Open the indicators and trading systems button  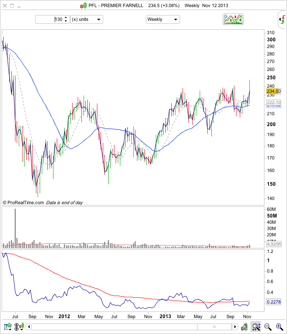(x=233, y=19)
